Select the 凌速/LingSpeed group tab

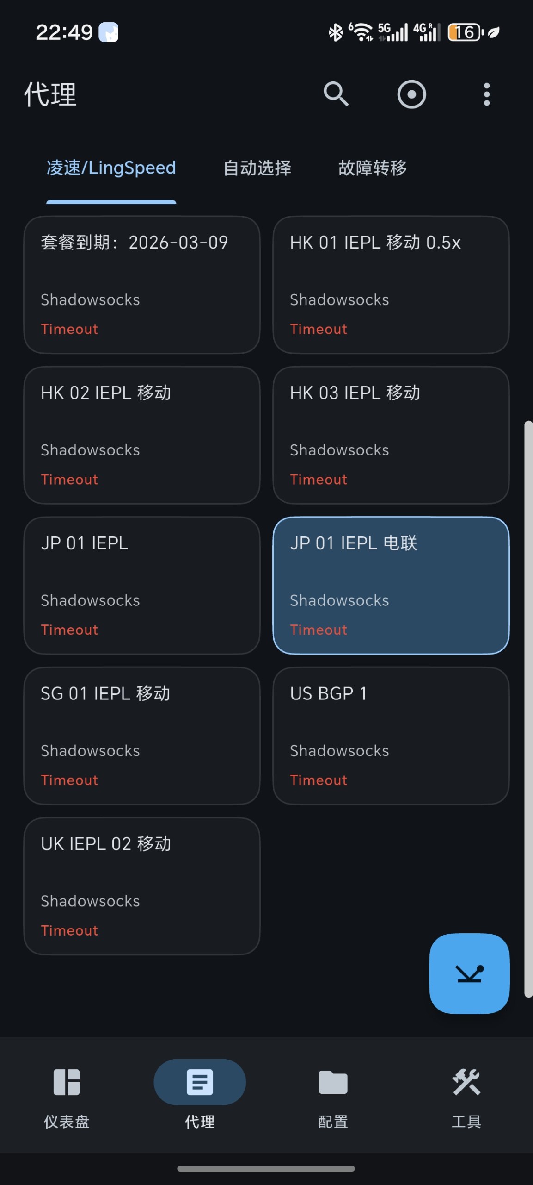tap(111, 168)
